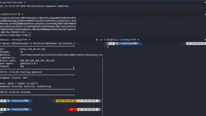The height and width of the screenshot is (116, 206).
Task: Open the gobuster pane's ~/Desktop/THM title dropdown
Action: [x=29, y=40]
